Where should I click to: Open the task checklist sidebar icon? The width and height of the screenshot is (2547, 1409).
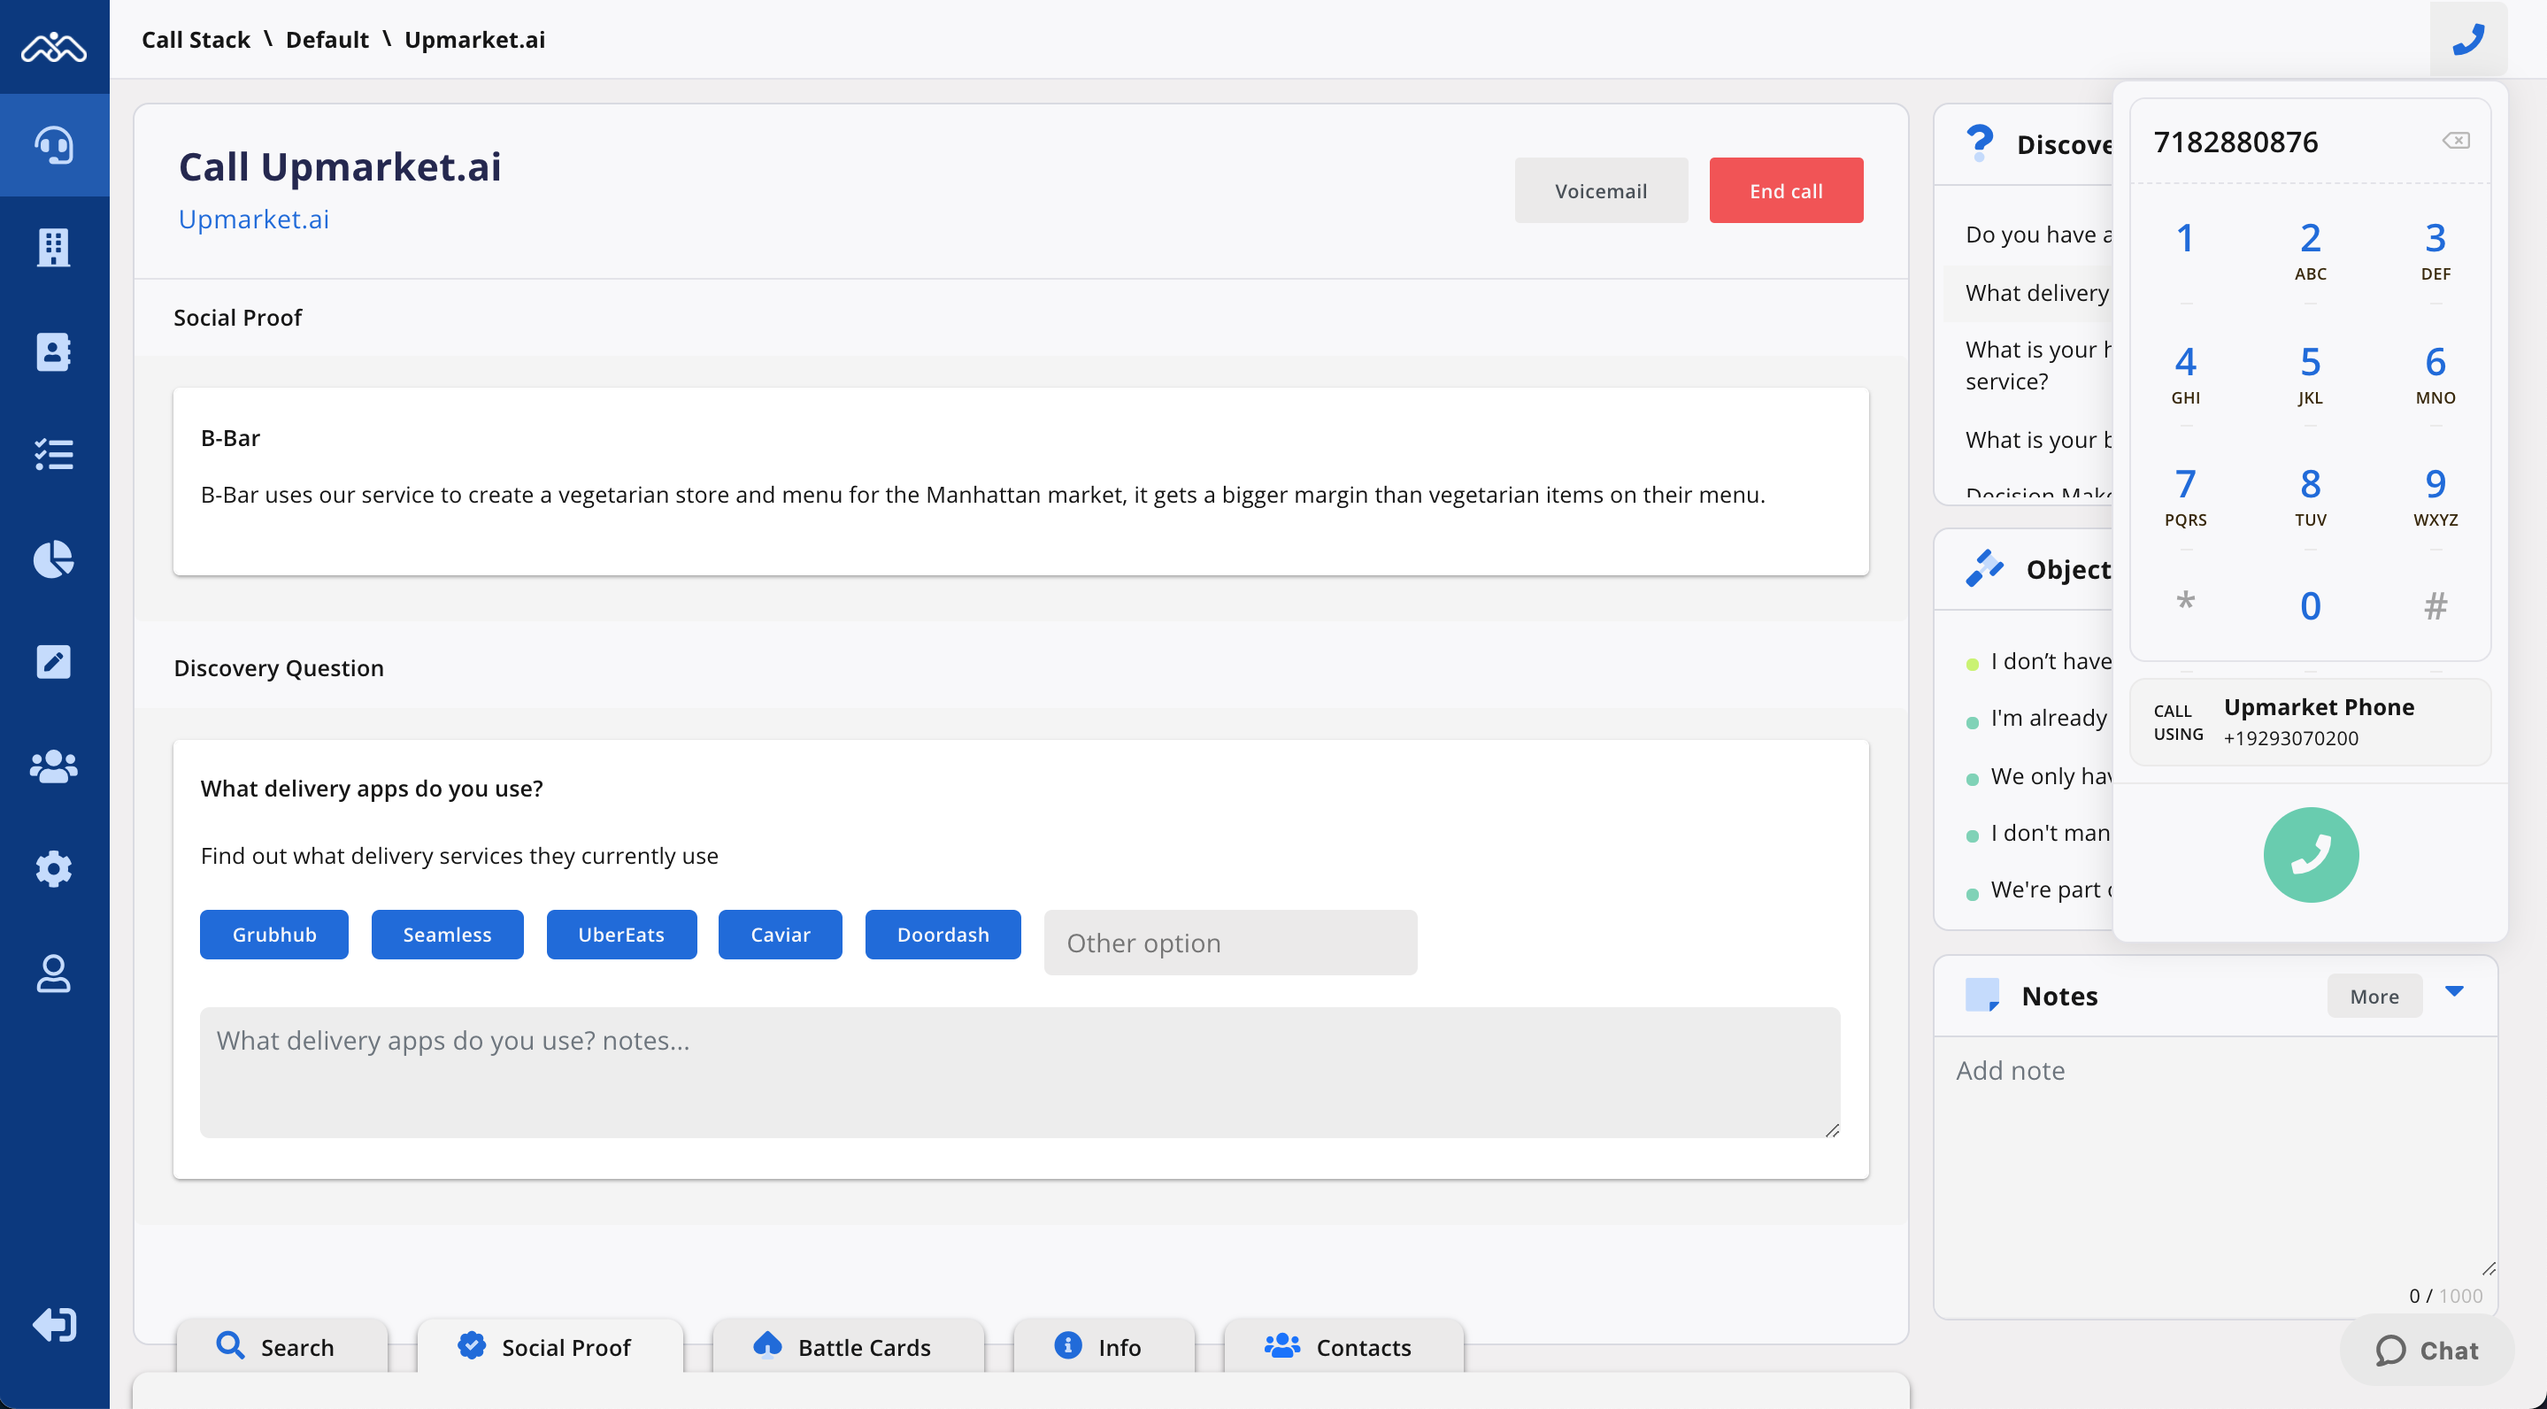(x=53, y=455)
